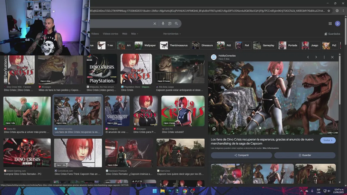Clear the search box with the X icon

155,24
